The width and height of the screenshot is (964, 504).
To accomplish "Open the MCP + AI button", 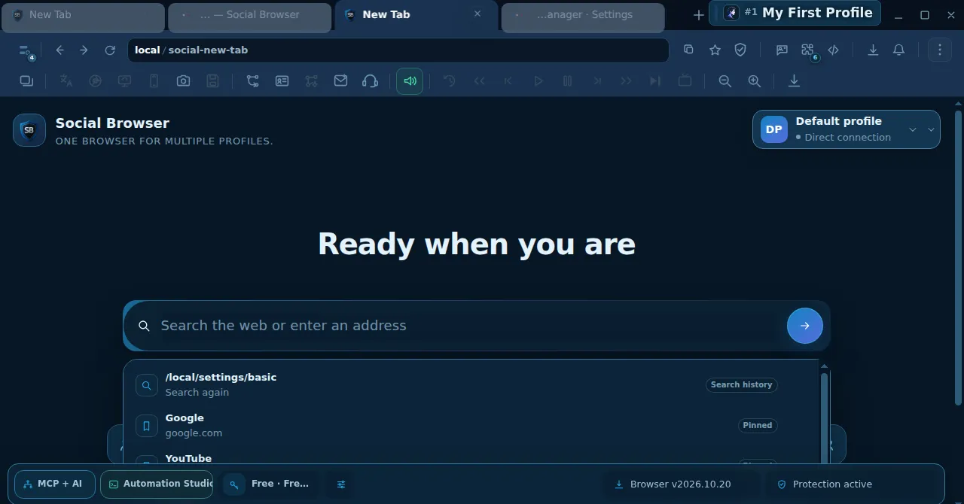I will (x=53, y=484).
